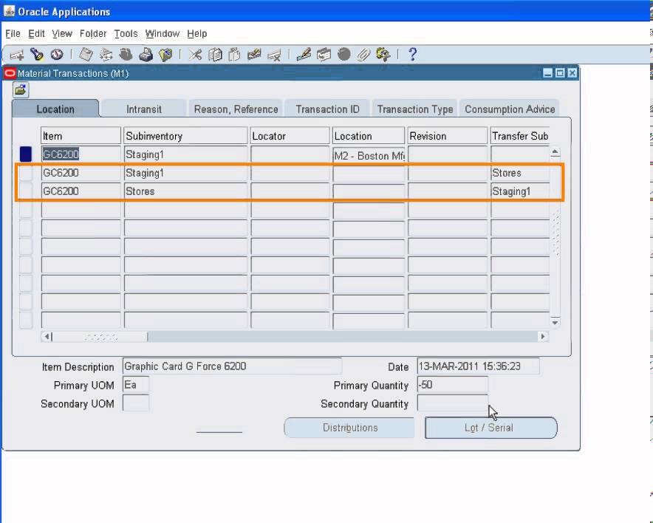Image resolution: width=653 pixels, height=523 pixels.
Task: Click the Item Description field
Action: pyautogui.click(x=232, y=366)
